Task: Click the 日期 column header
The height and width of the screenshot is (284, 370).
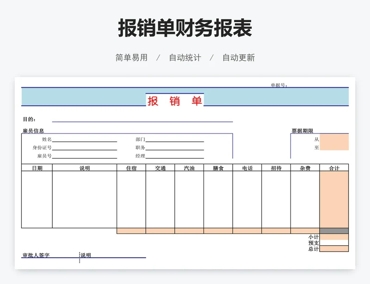Action: point(37,168)
